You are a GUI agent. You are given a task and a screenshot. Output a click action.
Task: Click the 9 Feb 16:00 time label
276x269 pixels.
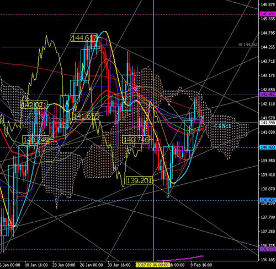click(201, 265)
